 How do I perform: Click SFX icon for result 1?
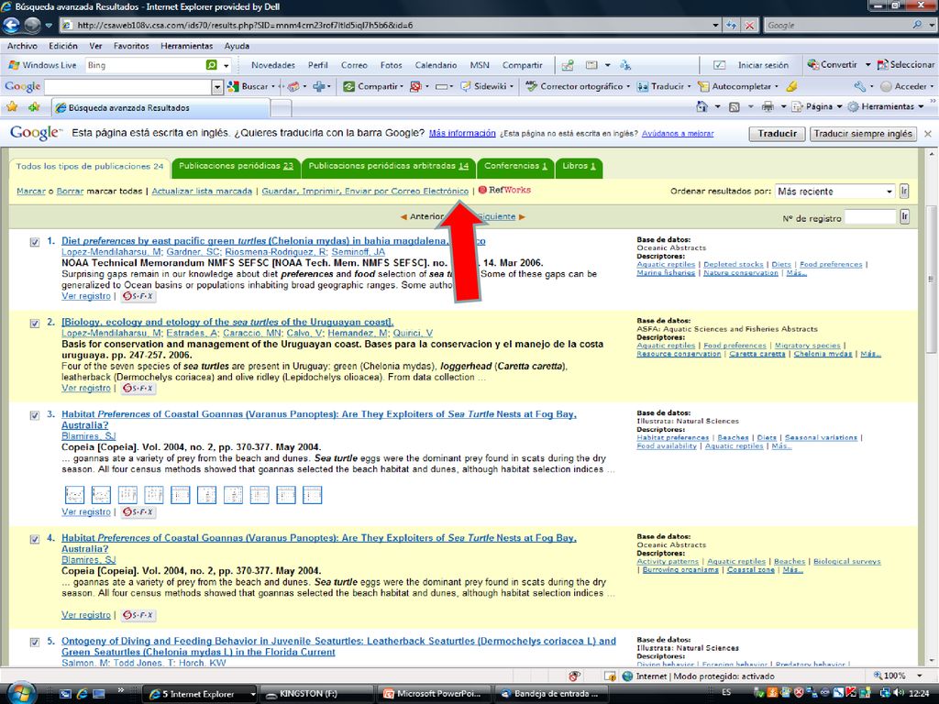coord(138,296)
